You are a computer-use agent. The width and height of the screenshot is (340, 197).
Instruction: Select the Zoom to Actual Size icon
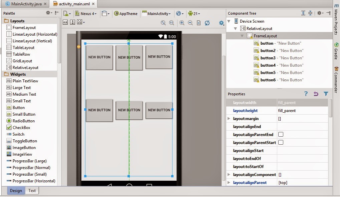(x=172, y=23)
